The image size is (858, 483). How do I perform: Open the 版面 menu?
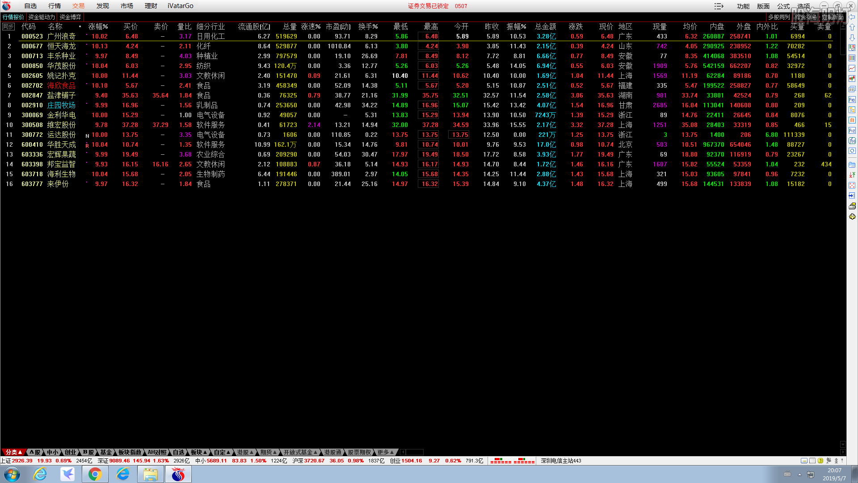coord(763,6)
